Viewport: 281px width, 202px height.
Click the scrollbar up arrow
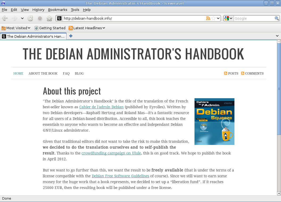(279, 42)
